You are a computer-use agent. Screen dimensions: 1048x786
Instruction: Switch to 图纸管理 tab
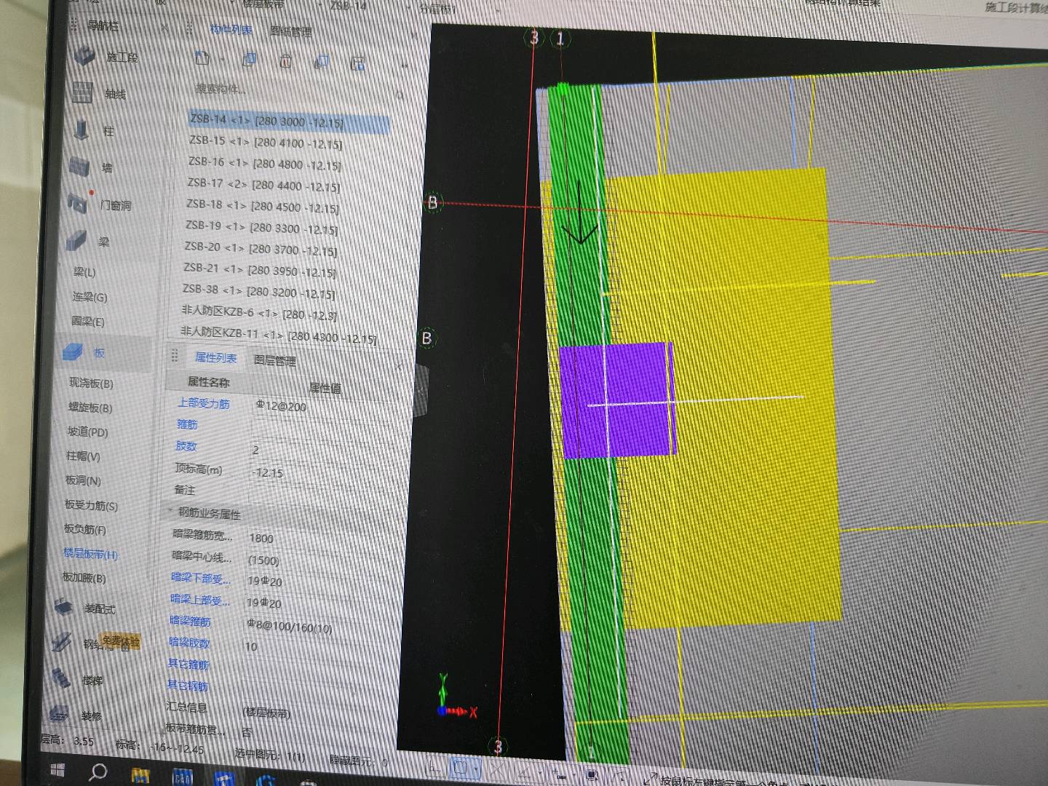[290, 31]
